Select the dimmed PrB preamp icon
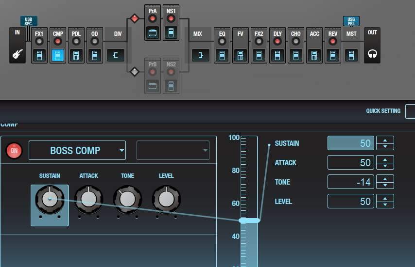Viewport: 415px width, 267px height. pos(153,86)
